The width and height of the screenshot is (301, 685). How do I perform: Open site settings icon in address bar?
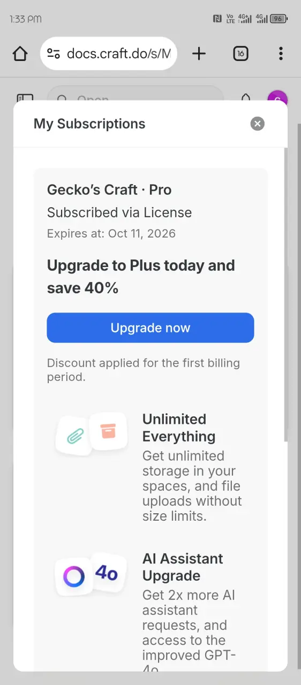(x=54, y=54)
